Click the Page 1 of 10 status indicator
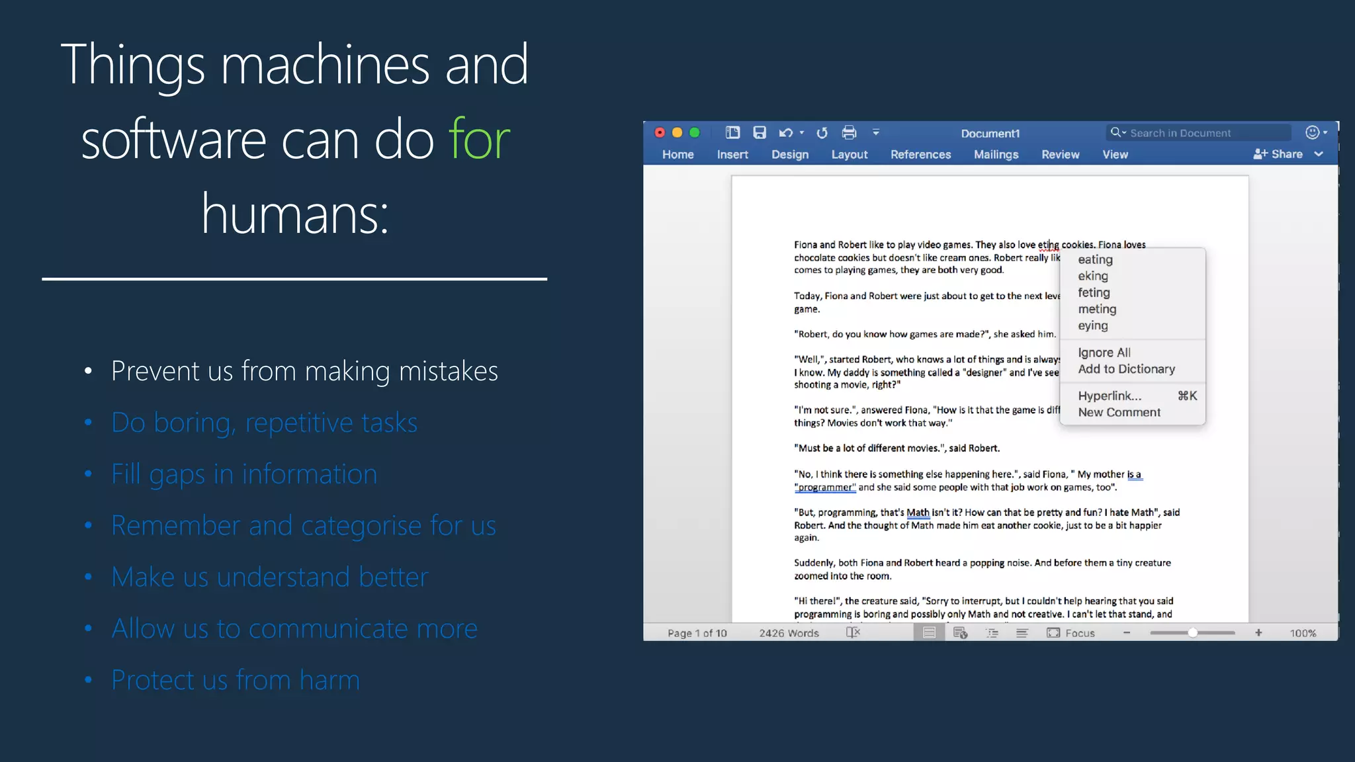Screen dimensions: 1355x762 click(x=697, y=633)
